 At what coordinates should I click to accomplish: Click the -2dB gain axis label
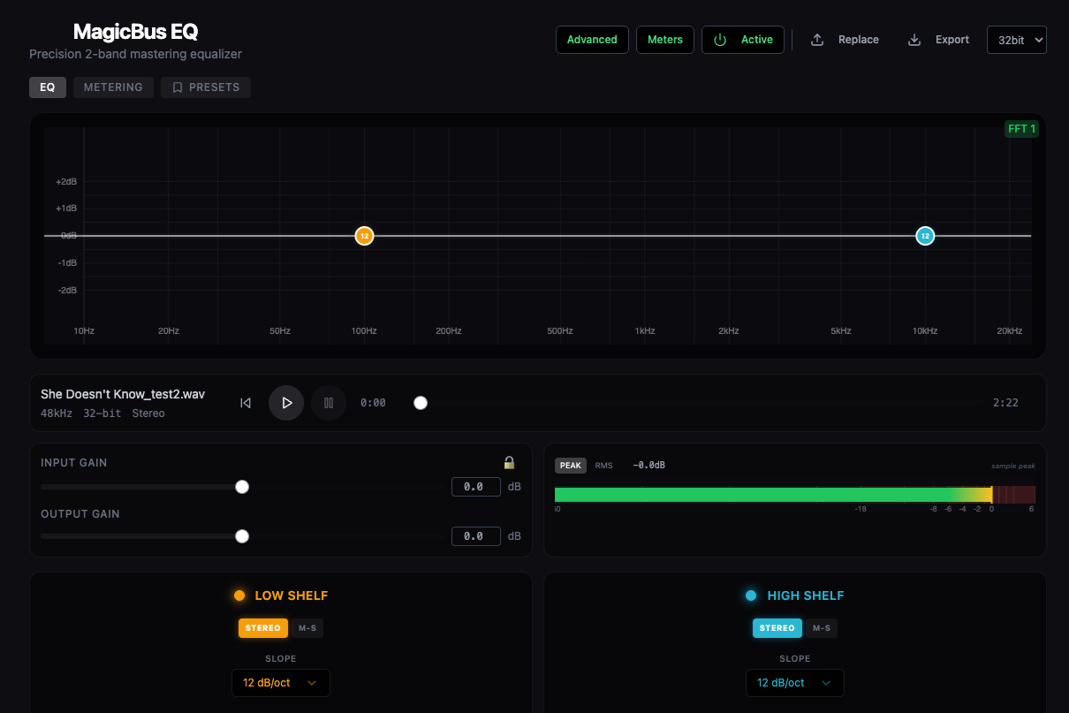[66, 291]
